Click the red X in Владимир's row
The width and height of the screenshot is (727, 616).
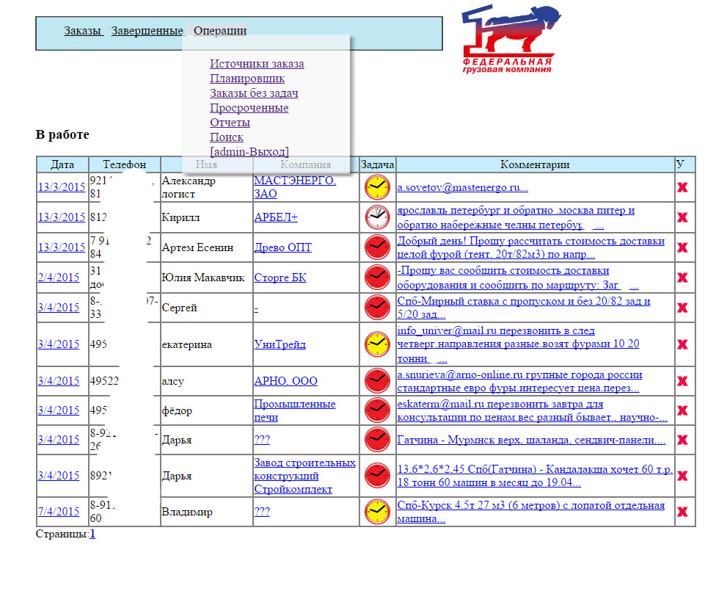682,512
